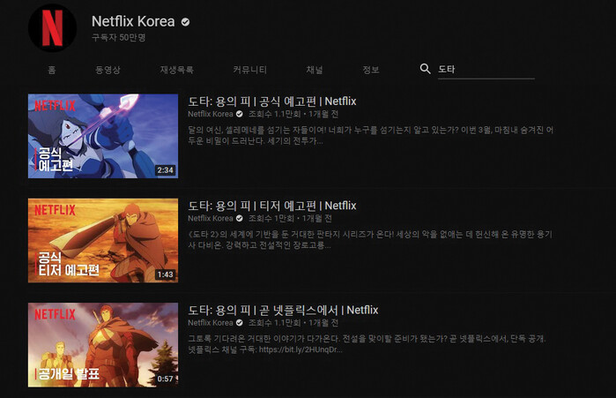Image resolution: width=616 pixels, height=398 pixels.
Task: Click the subscriber count 구독자 50만명
Action: click(119, 37)
